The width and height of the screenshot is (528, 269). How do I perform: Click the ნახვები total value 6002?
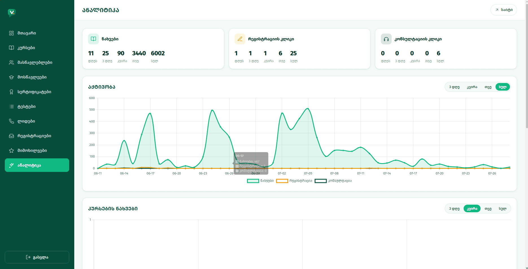point(158,53)
